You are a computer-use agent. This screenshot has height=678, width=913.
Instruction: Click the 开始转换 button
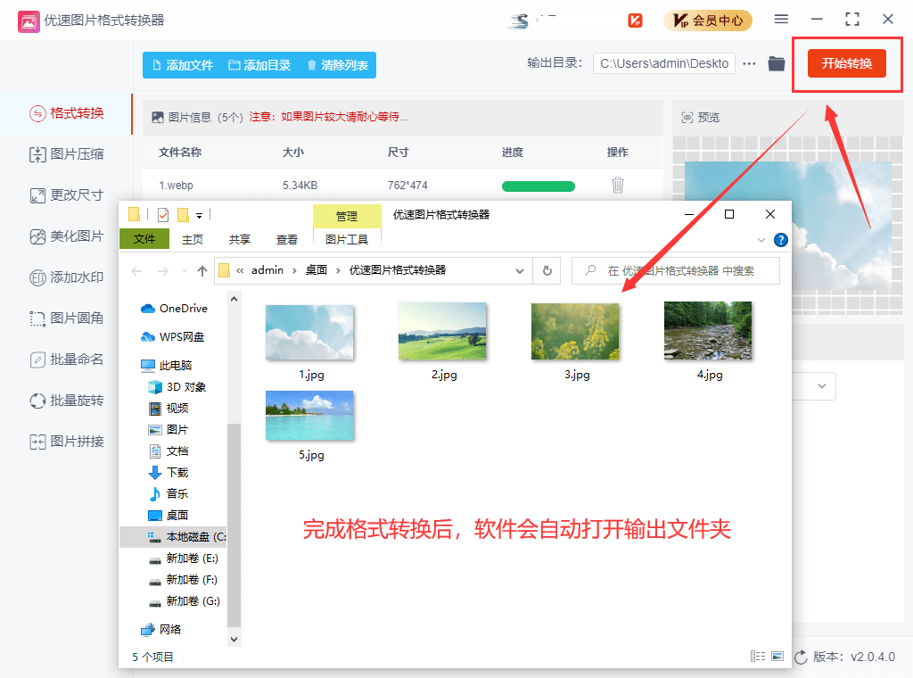847,63
